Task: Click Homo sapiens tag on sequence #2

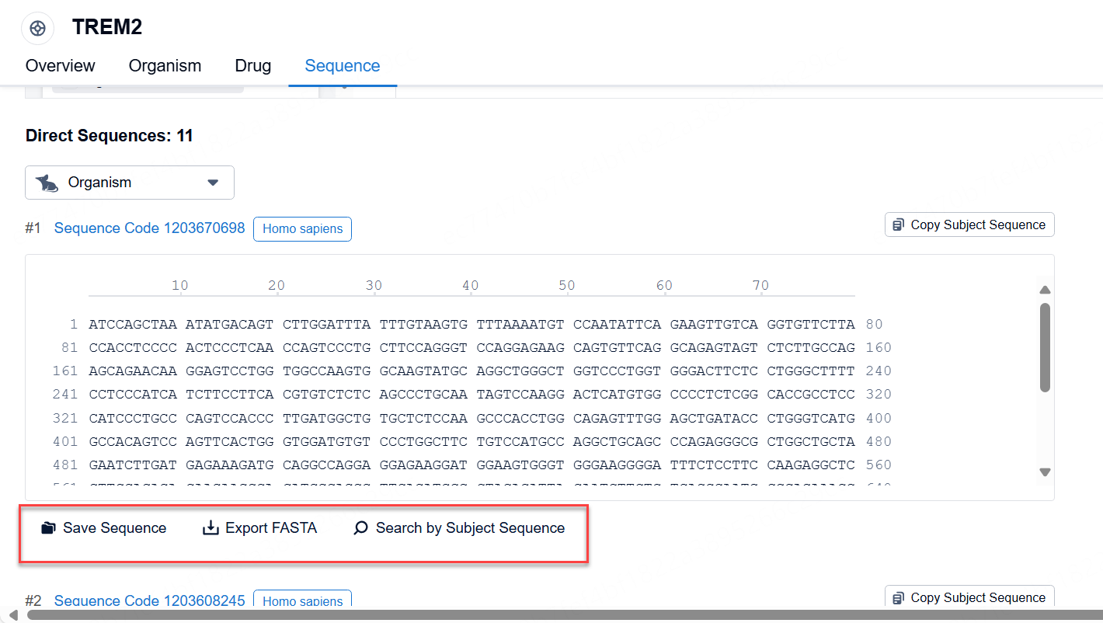Action: click(302, 600)
